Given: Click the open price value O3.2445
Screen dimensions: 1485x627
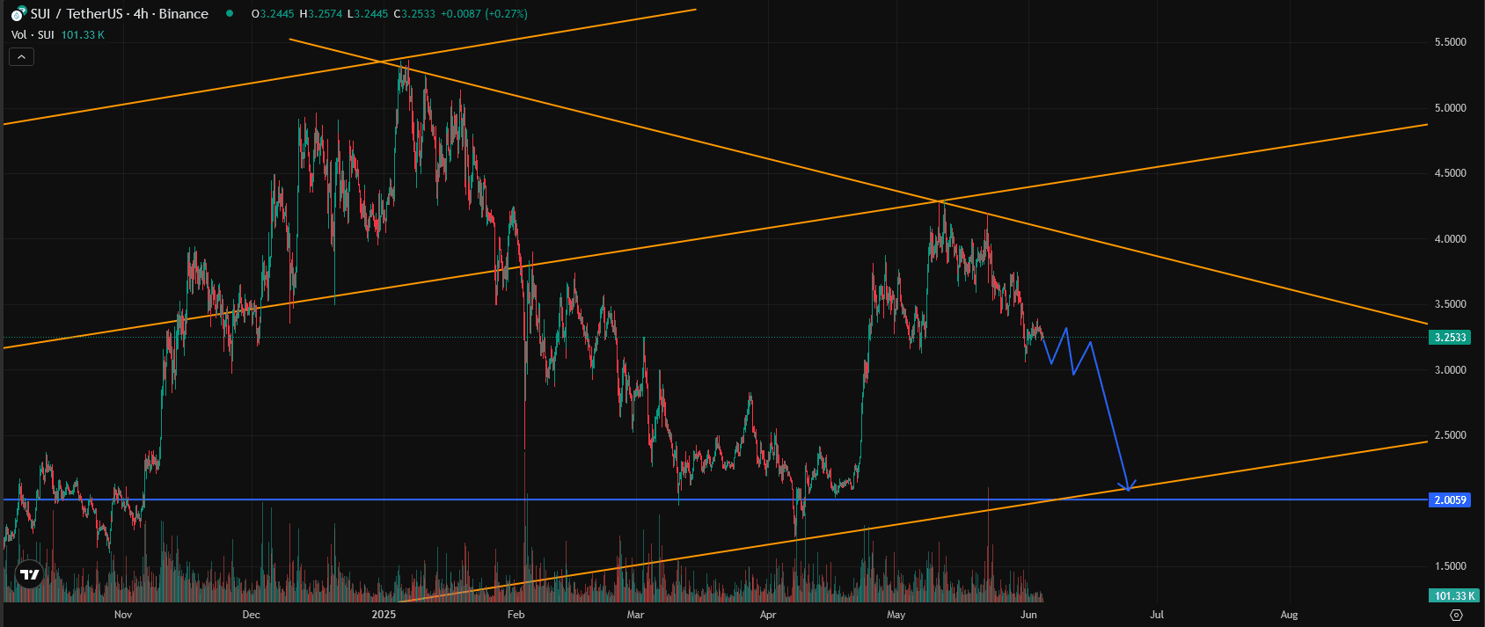Looking at the screenshot, I should pyautogui.click(x=273, y=14).
